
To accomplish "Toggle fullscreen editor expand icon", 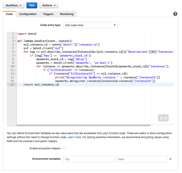I will (x=165, y=118).
